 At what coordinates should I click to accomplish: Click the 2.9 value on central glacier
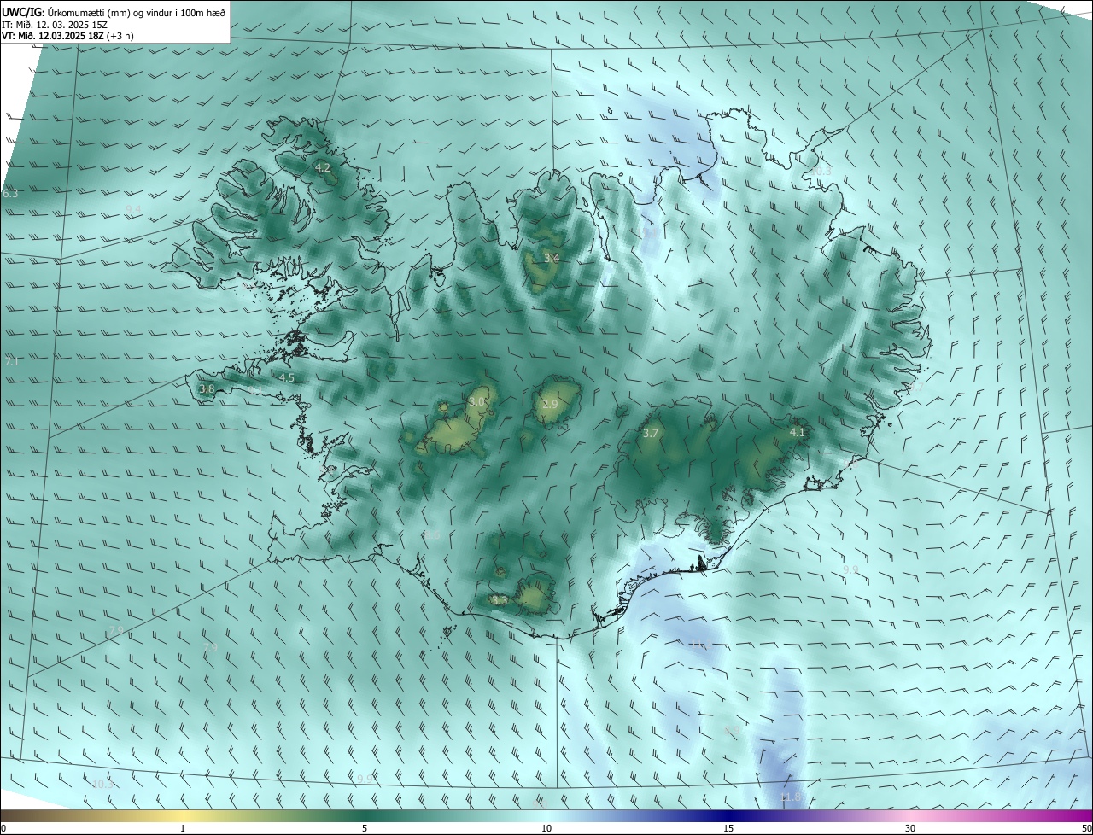point(550,405)
